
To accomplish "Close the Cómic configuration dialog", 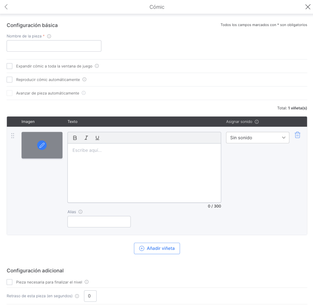I will click(307, 7).
